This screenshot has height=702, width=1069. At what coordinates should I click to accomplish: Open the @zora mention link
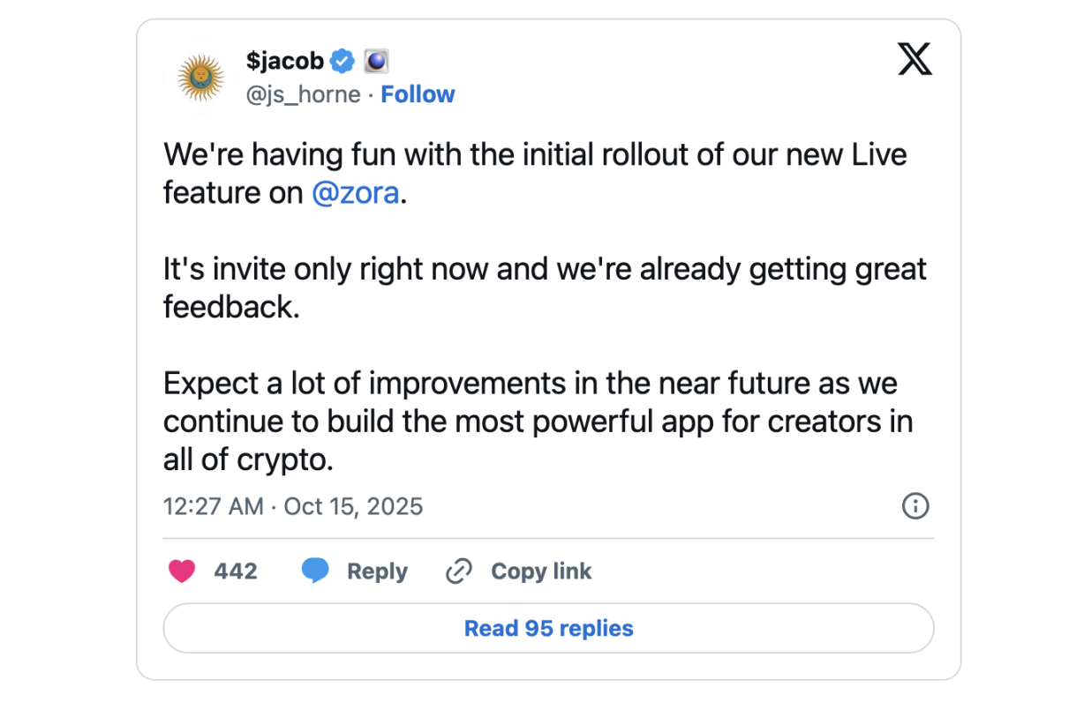click(x=355, y=193)
